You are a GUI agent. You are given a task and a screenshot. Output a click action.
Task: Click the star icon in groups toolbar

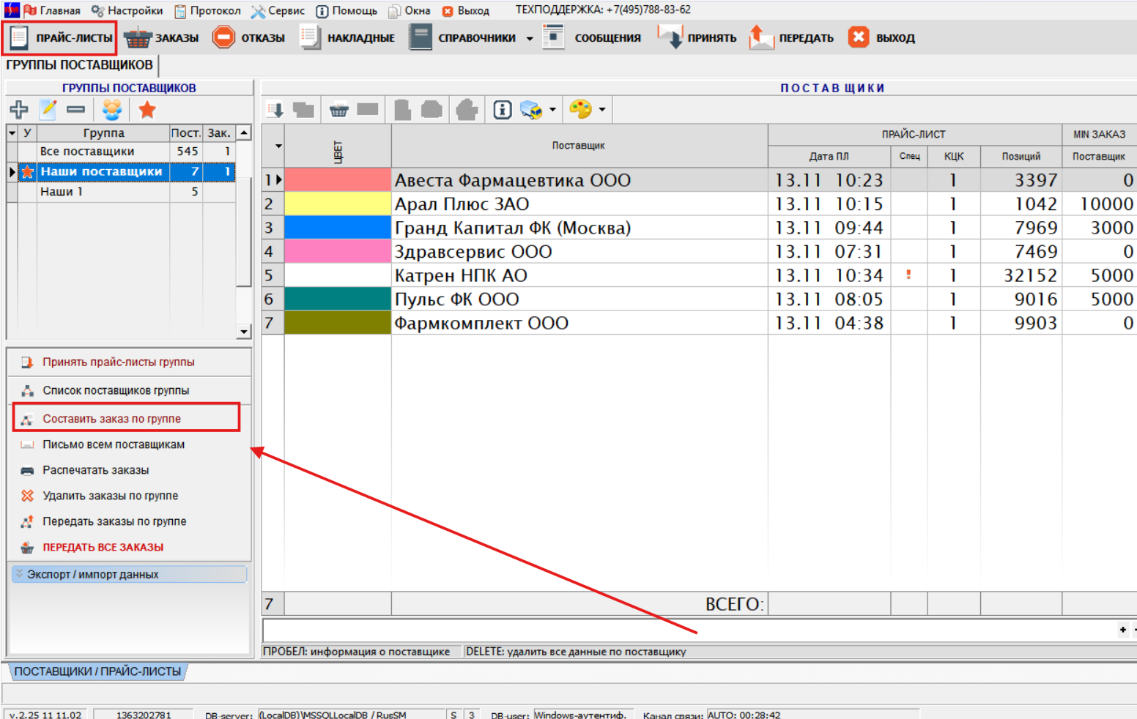click(x=147, y=110)
